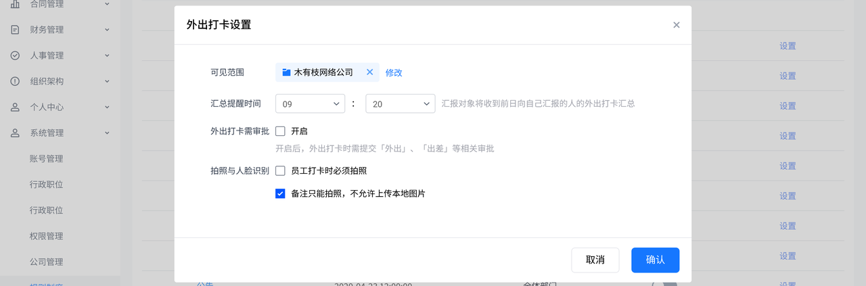The height and width of the screenshot is (286, 866).
Task: Open the minute dropdown showing 20
Action: [400, 104]
